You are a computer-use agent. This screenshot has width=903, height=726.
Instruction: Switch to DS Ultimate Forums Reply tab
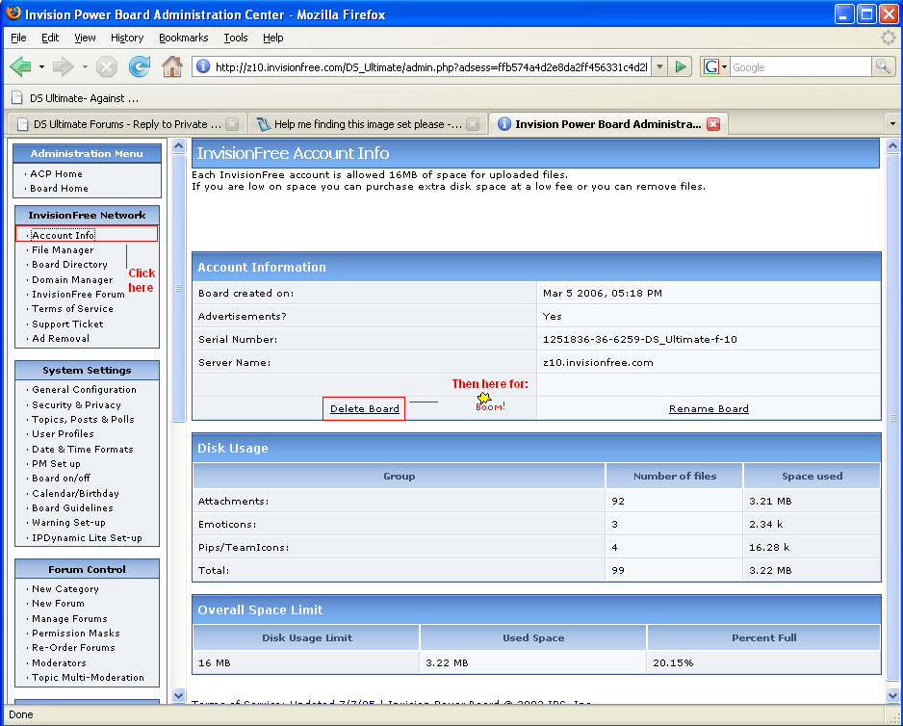(x=125, y=124)
